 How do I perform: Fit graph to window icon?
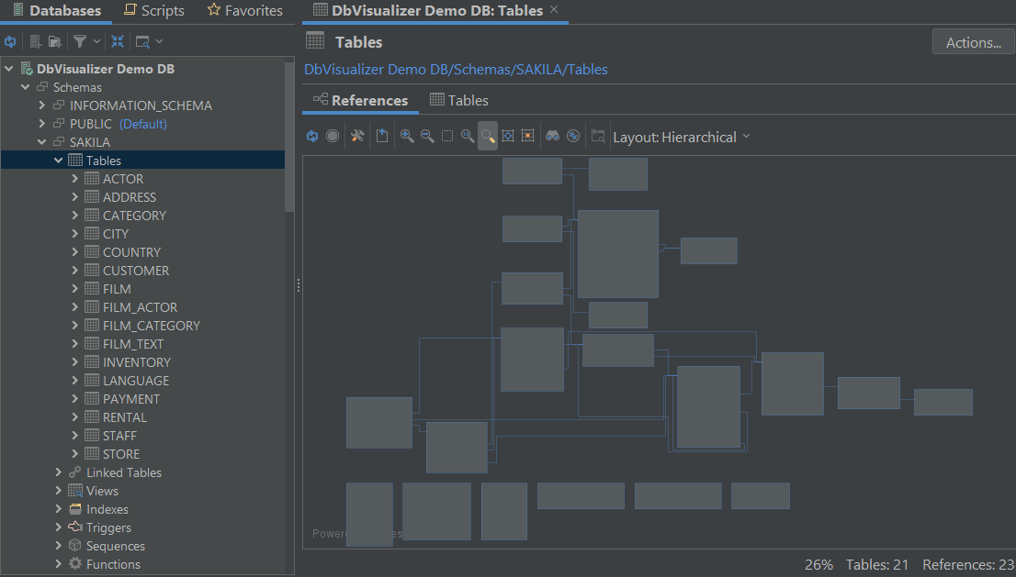508,136
